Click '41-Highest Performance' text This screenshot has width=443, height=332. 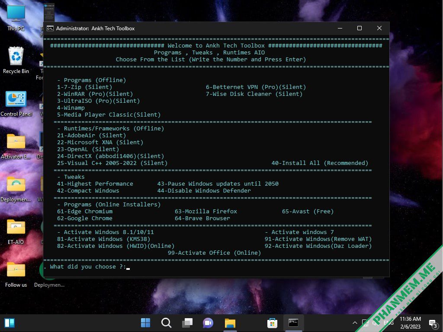[x=95, y=184]
